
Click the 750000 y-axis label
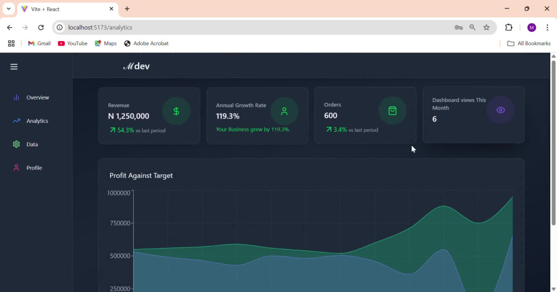click(120, 223)
